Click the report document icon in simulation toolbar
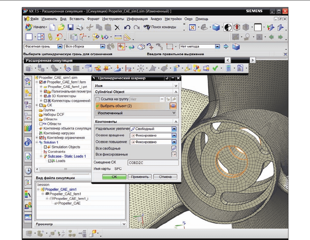Image resolution: width=310 pixels, height=240 pixels. pyautogui.click(x=240, y=68)
